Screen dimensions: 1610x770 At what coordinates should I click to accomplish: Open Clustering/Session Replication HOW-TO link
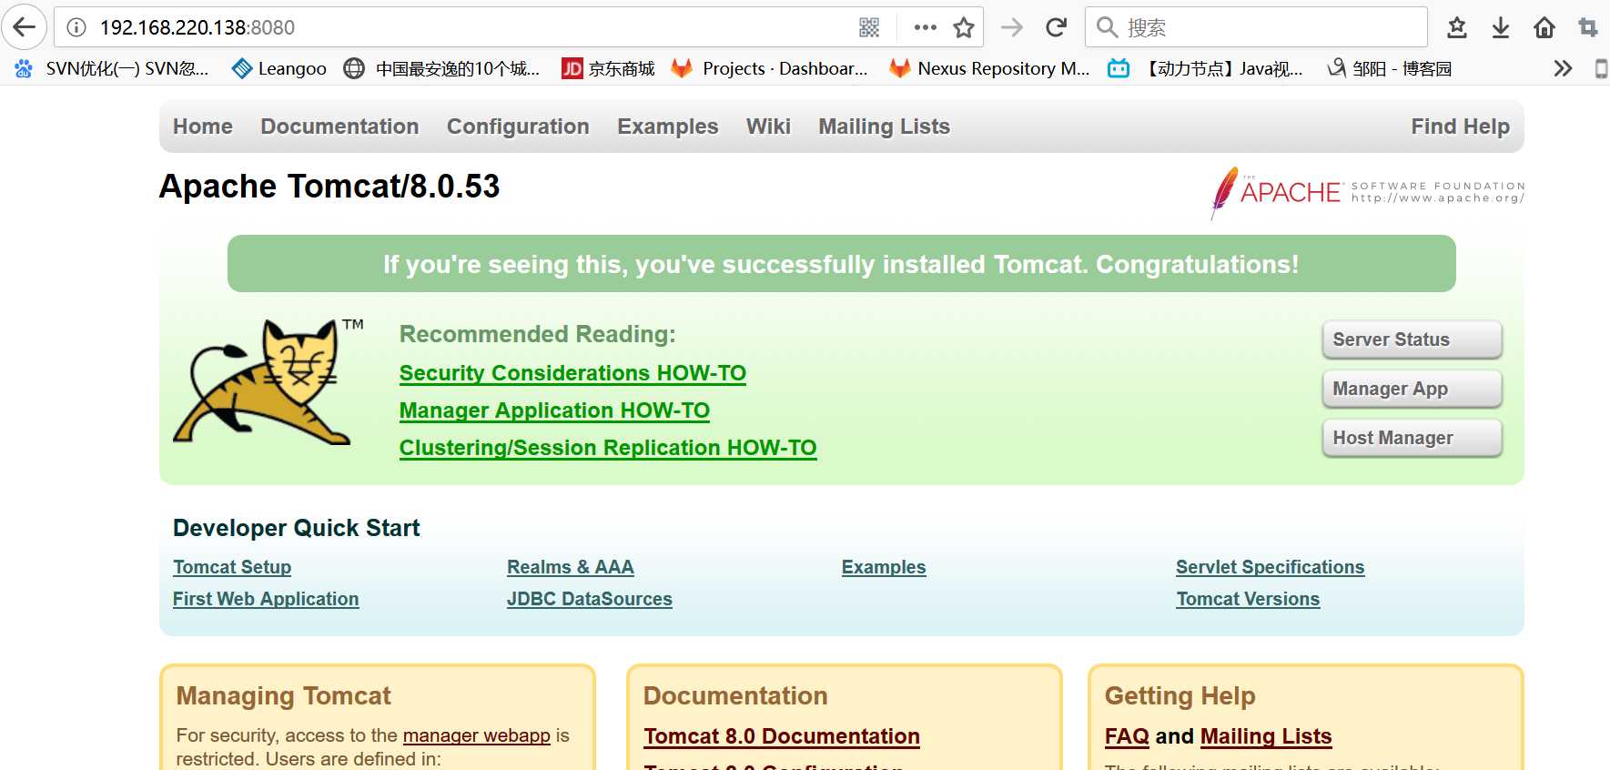click(608, 448)
